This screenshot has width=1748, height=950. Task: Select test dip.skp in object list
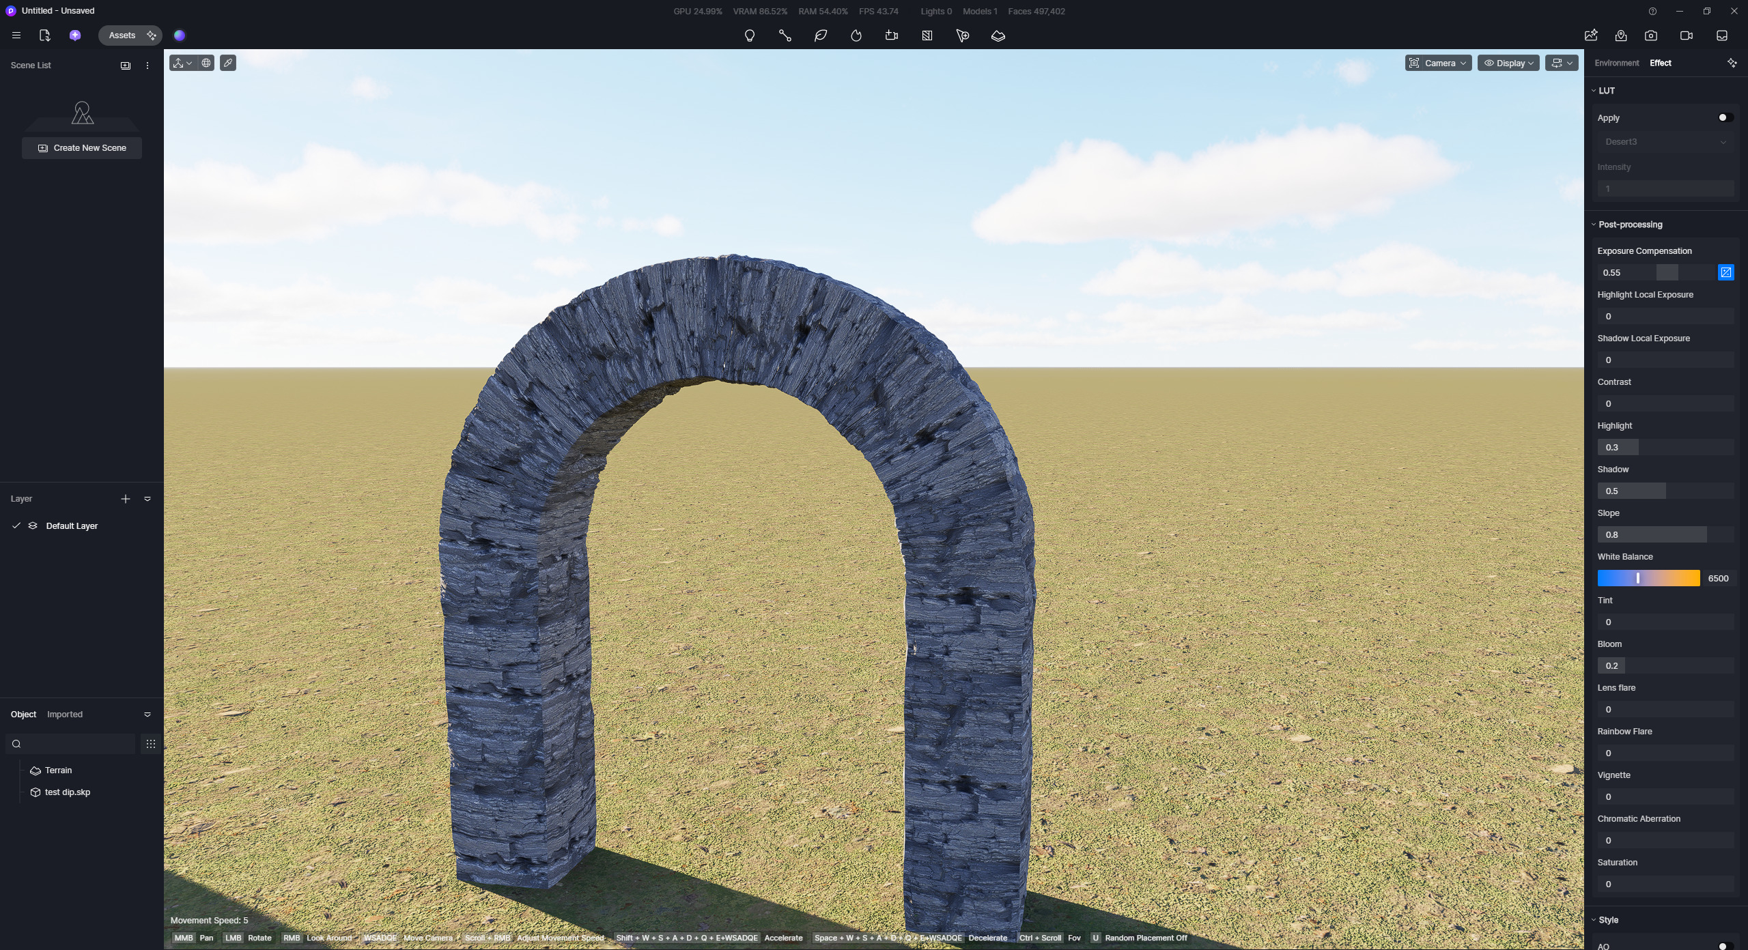(x=67, y=792)
